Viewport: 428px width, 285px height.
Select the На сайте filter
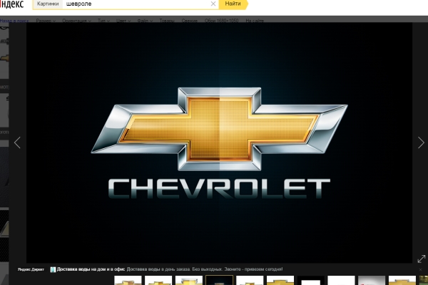[x=255, y=21]
